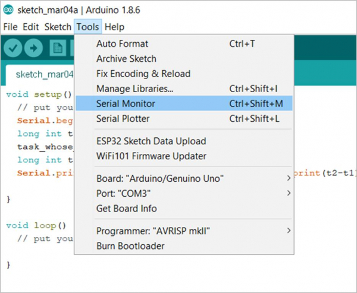Click the Verify checkmark toolbar icon
Screen dimensions: 357x293
coord(14,48)
